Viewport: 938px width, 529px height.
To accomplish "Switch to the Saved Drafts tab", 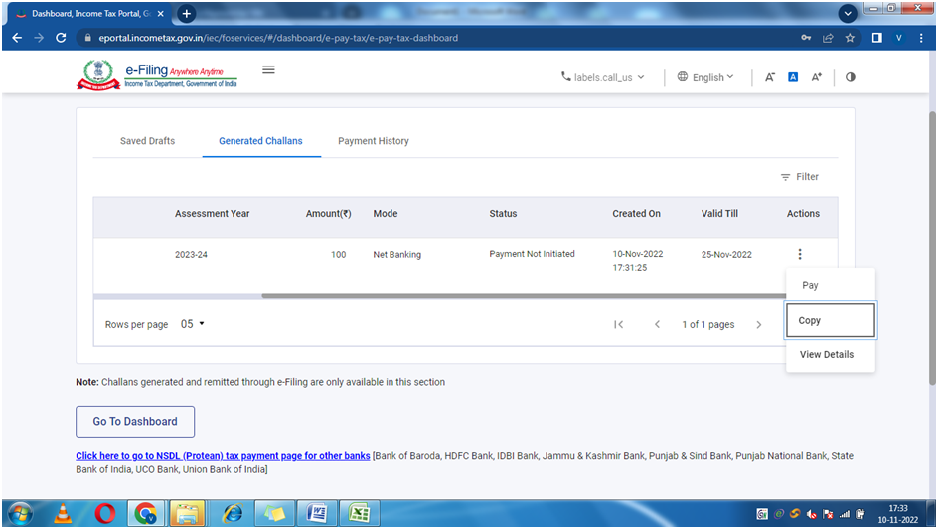I will (147, 141).
